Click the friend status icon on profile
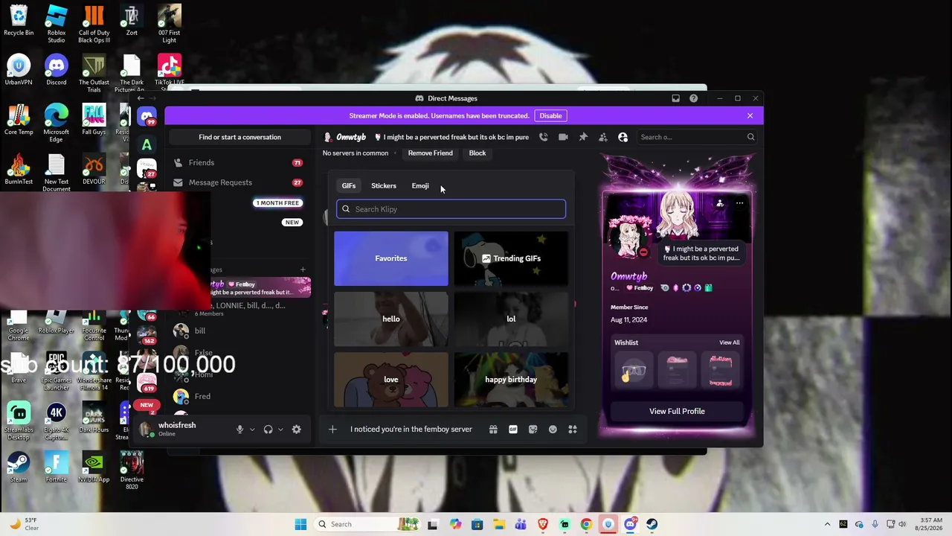 [x=719, y=203]
